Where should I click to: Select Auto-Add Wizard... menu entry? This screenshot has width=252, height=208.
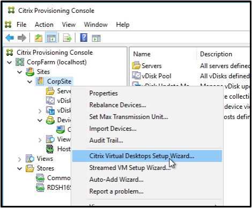147,180
